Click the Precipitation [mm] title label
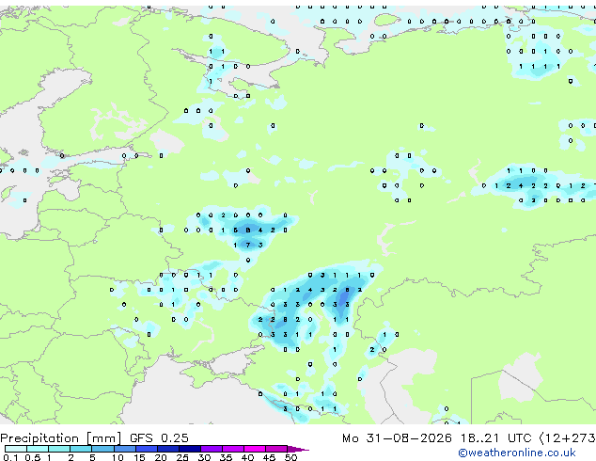Screen dimensions: 596x461 [61, 438]
